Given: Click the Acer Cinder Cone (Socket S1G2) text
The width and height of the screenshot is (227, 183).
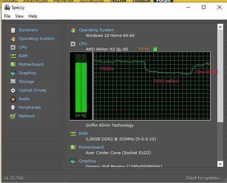Looking at the screenshot, I should (x=118, y=153).
